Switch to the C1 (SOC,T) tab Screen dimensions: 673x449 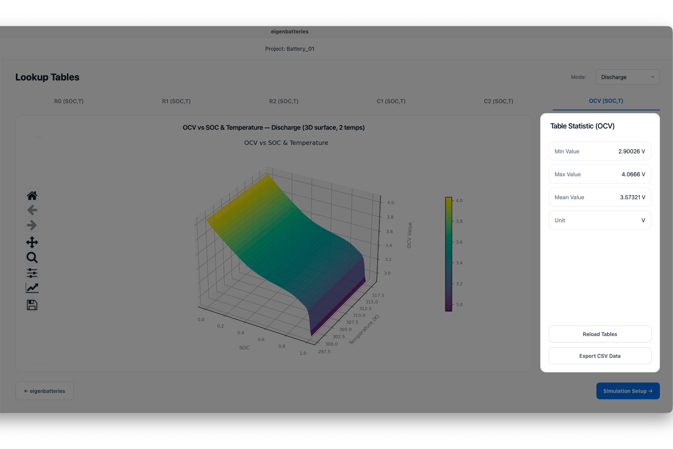(x=391, y=101)
